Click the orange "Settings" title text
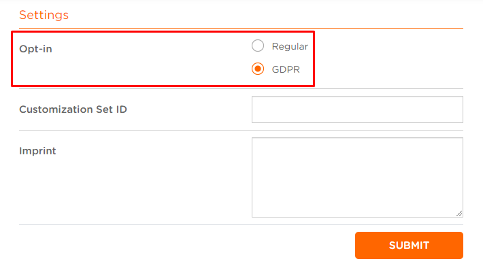This screenshot has height=276, width=483. pyautogui.click(x=44, y=15)
